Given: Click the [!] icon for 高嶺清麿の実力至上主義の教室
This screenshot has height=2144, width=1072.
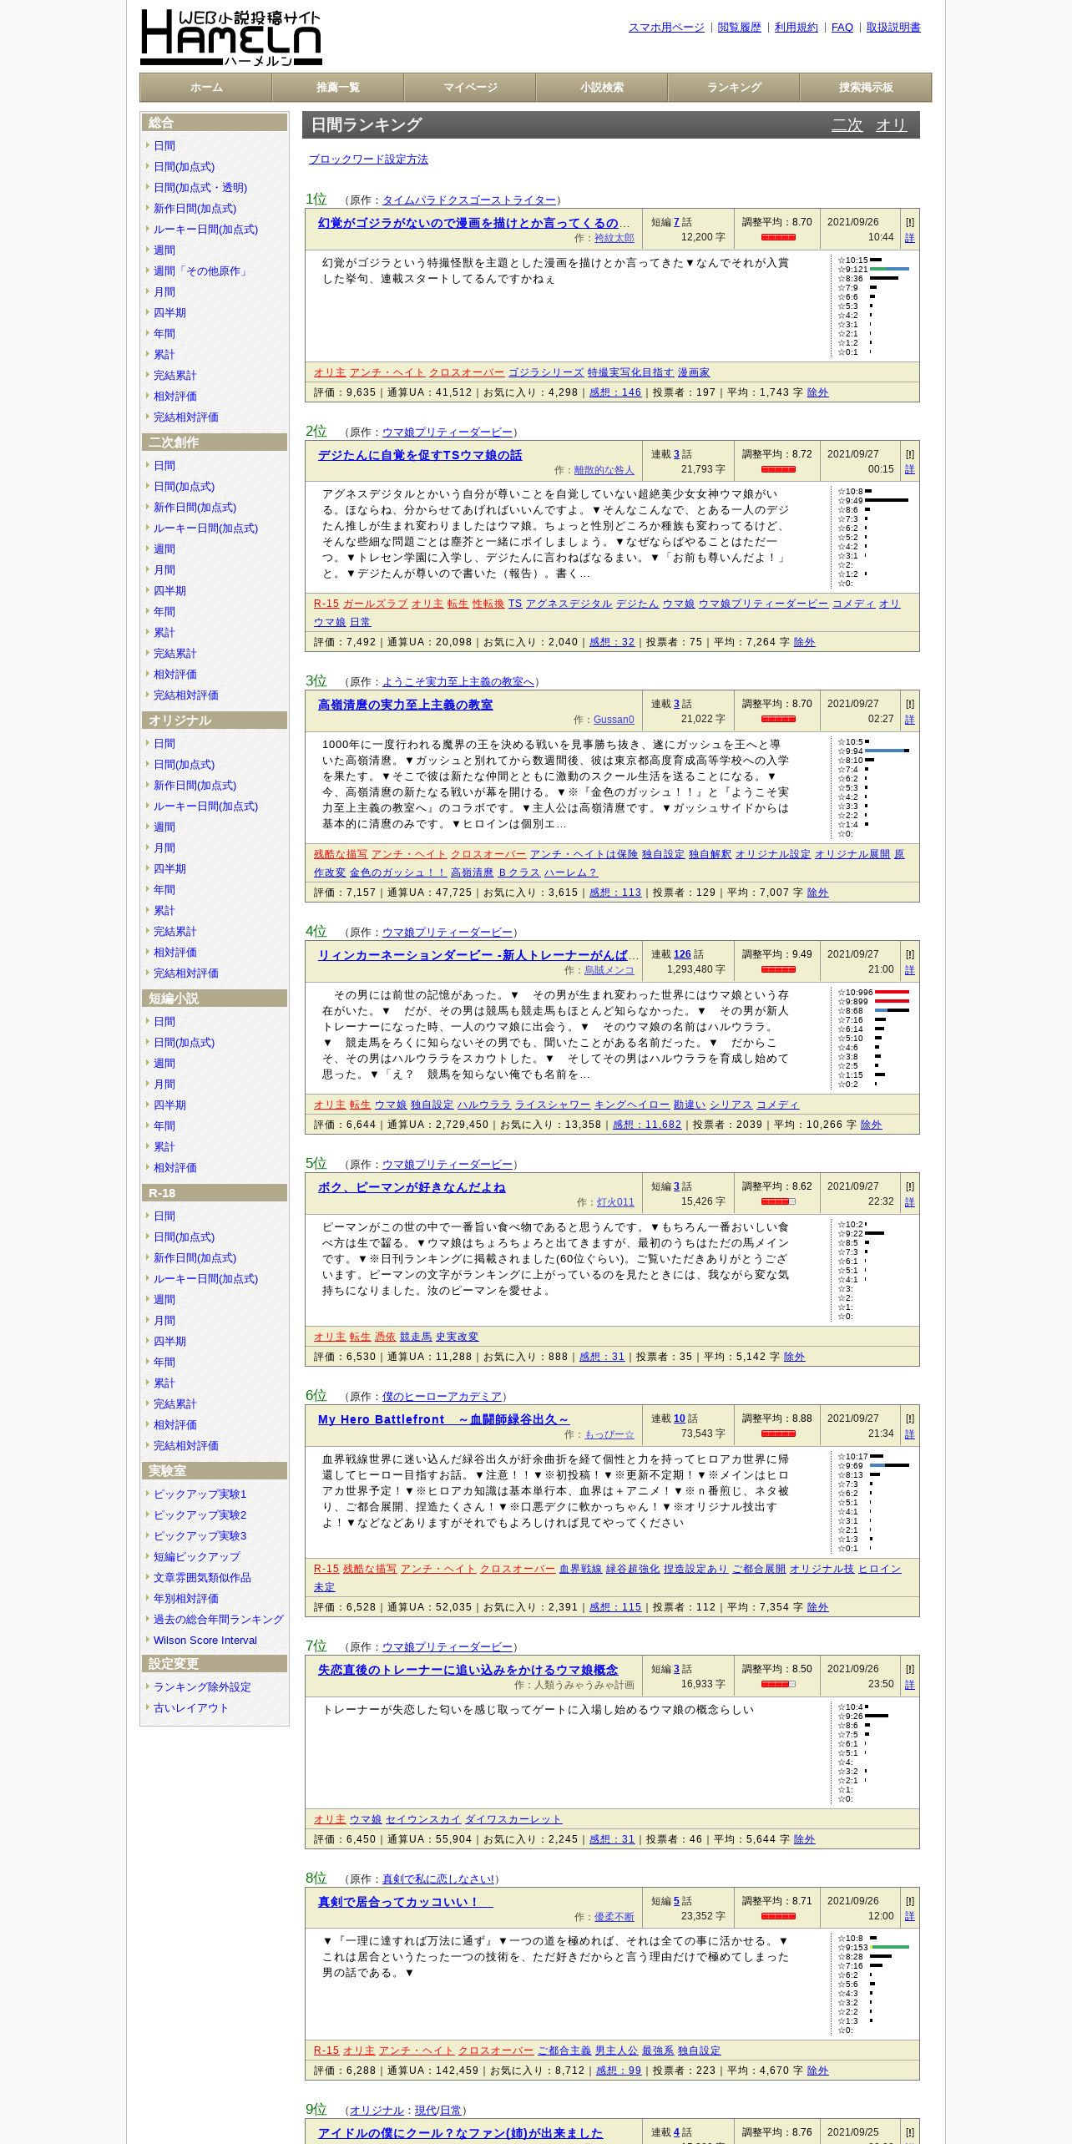Looking at the screenshot, I should pos(910,705).
